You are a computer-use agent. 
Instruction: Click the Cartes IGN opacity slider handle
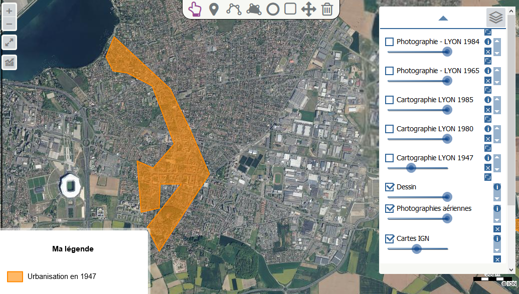(416, 248)
